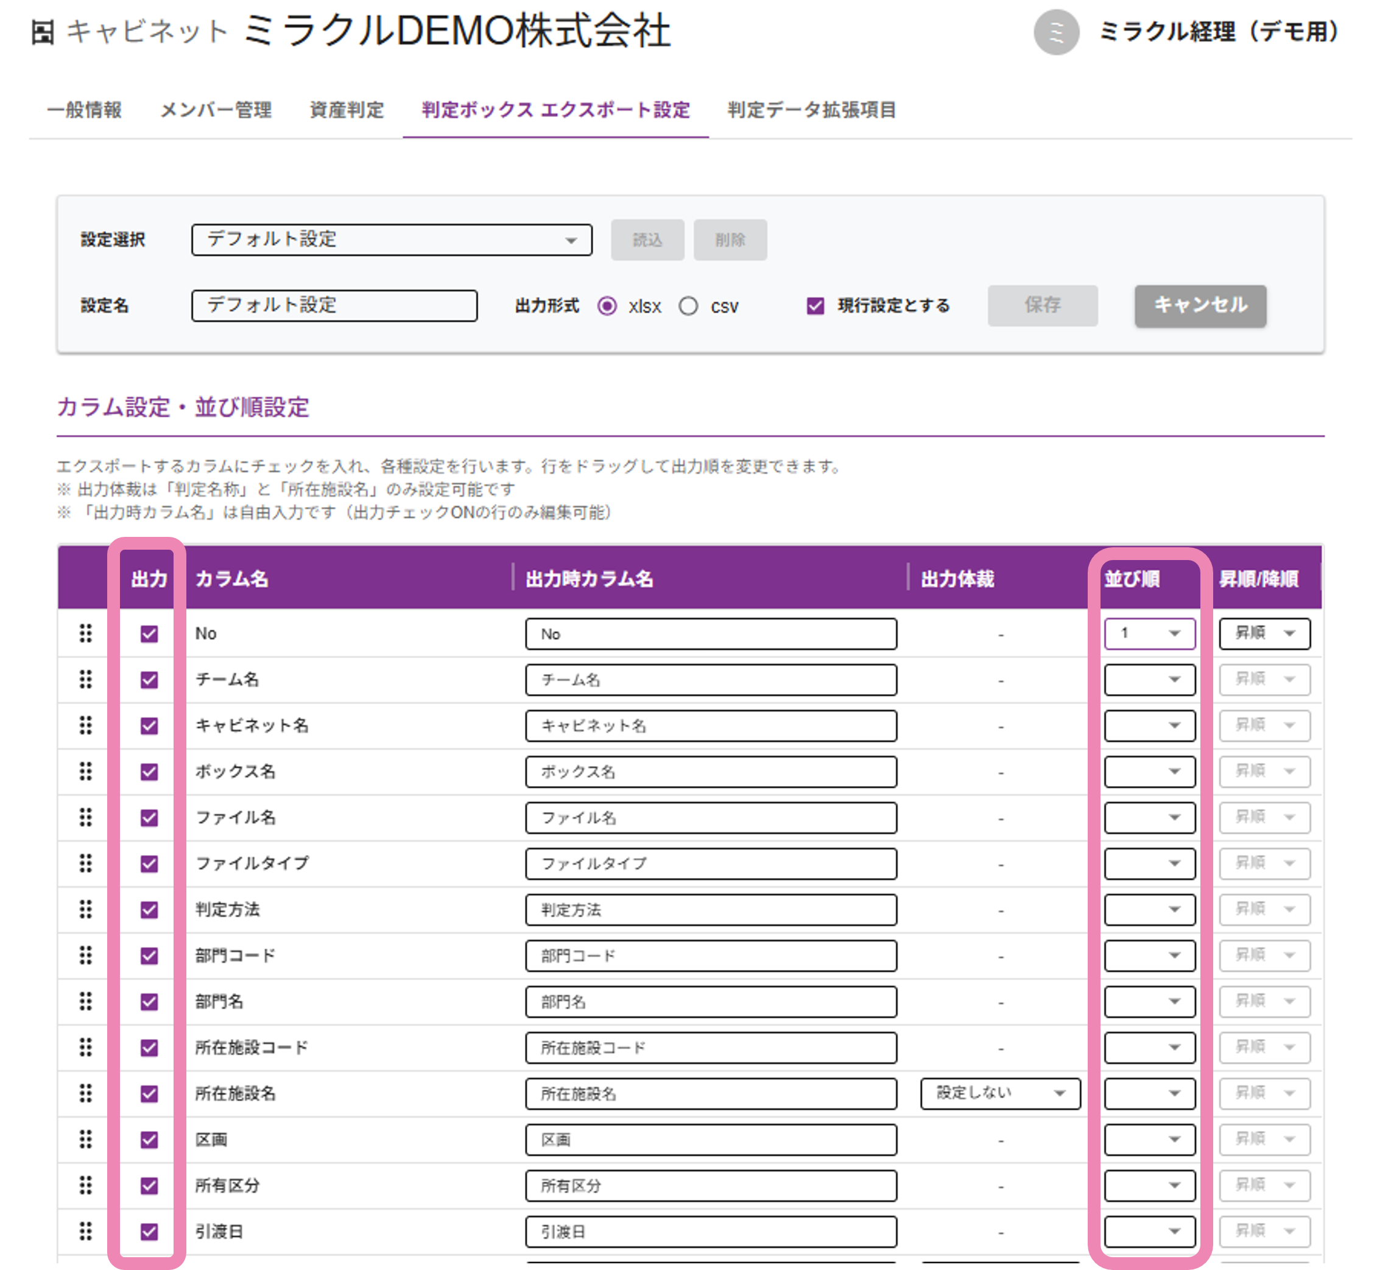Grab the drag handle for 判定方法 row
Image resolution: width=1377 pixels, height=1270 pixels.
click(x=85, y=909)
